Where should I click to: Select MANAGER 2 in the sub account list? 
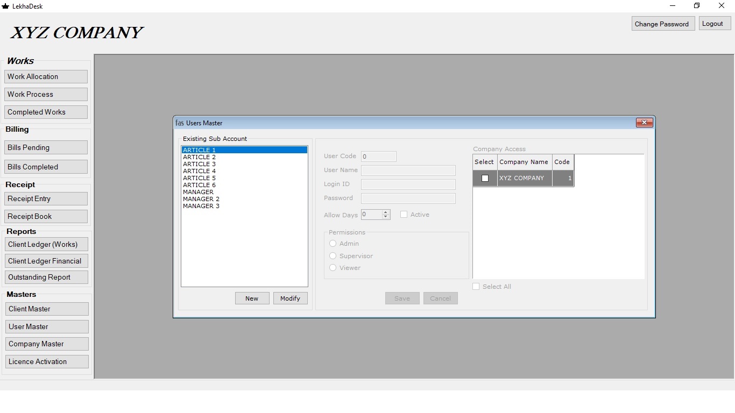tap(244, 199)
